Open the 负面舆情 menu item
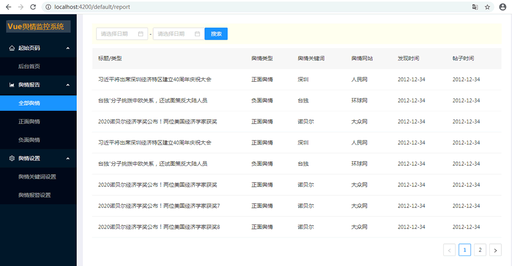Viewport: 512px width, 266px height. [x=38, y=140]
